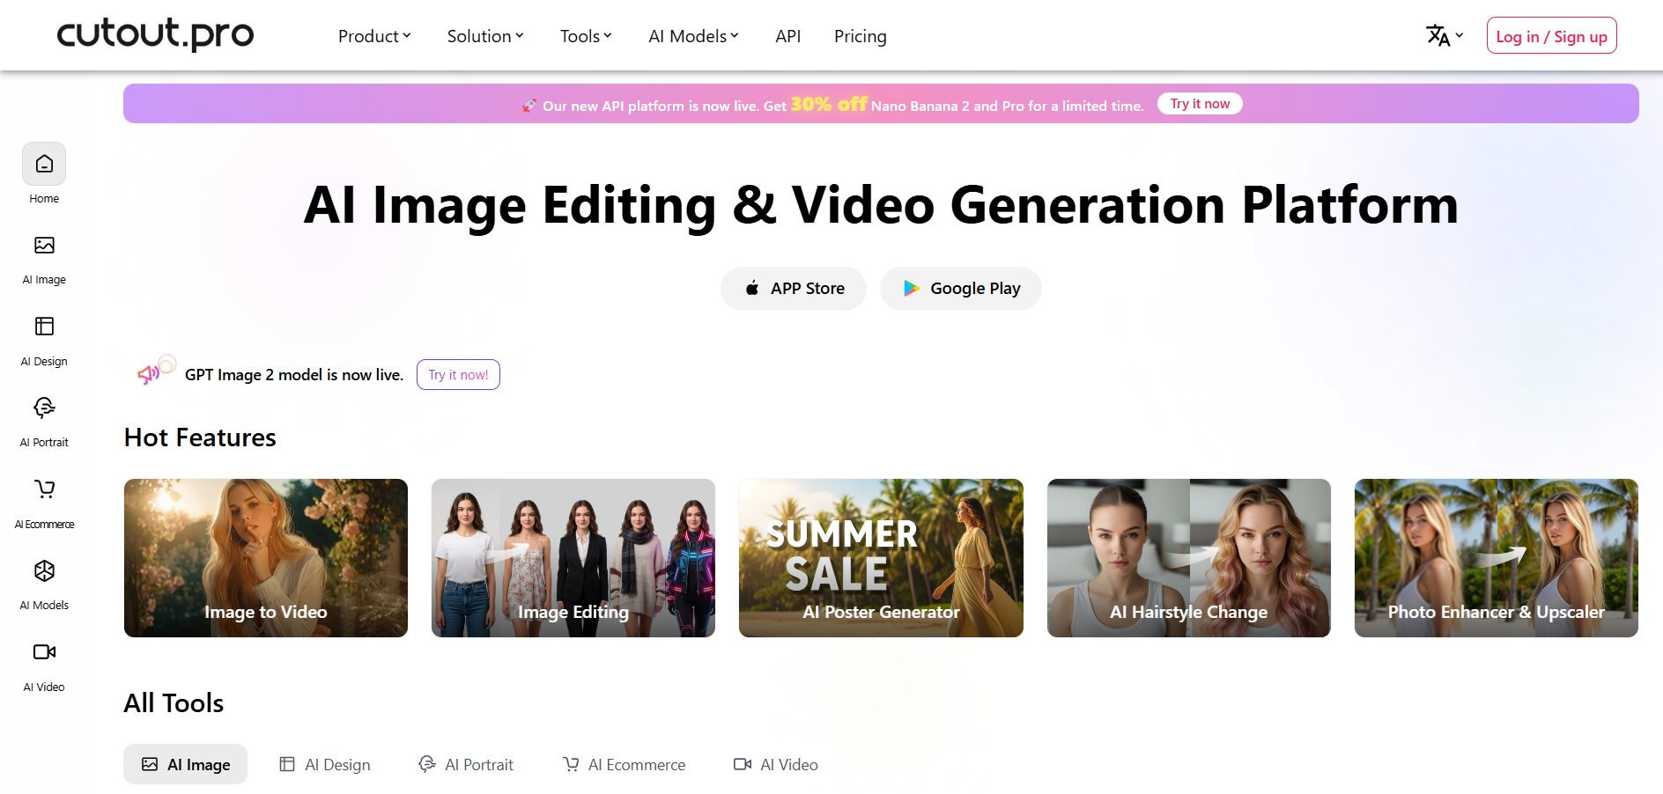Click the AI Models sidebar icon

coord(43,570)
